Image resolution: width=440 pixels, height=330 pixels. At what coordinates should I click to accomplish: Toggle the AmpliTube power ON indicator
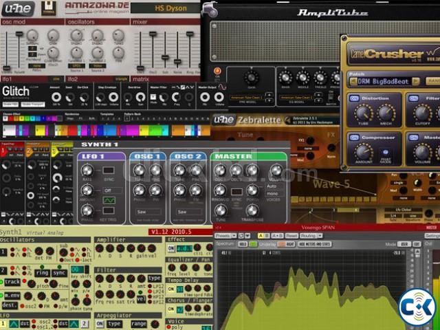217,71
